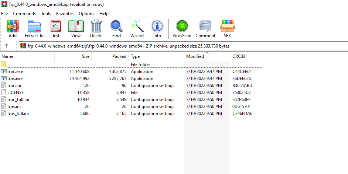The image size is (348, 174).
Task: Click the CRC32 value F6DEE62D
Action: pyautogui.click(x=242, y=79)
